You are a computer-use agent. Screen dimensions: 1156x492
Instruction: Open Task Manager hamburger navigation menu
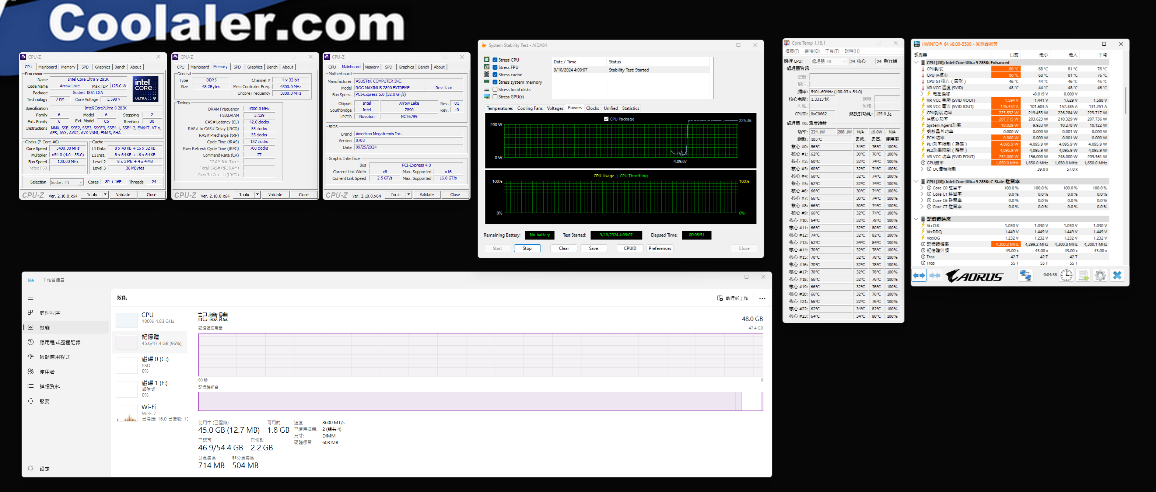coord(31,298)
